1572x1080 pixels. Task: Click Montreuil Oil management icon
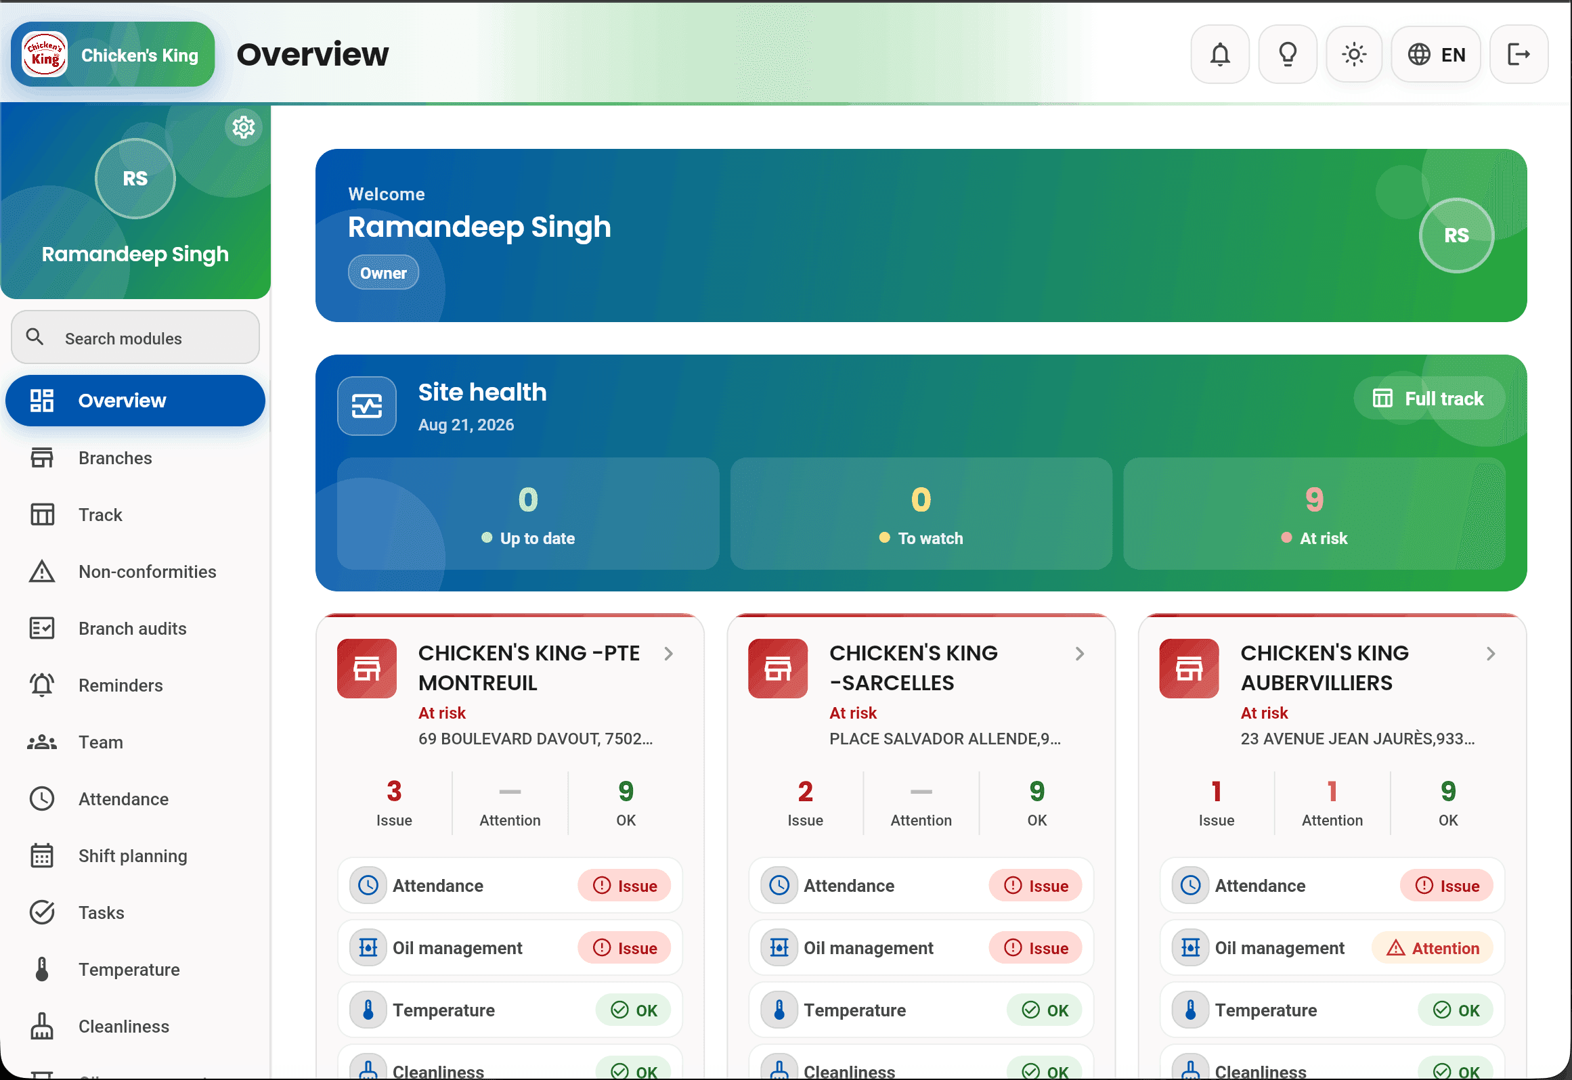pyautogui.click(x=368, y=948)
